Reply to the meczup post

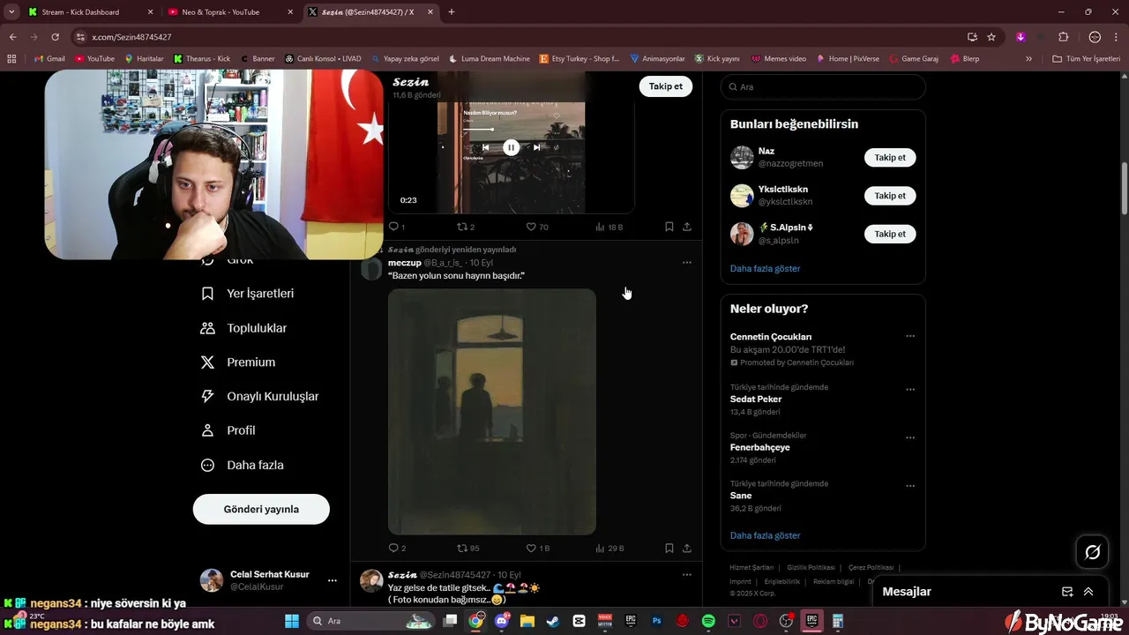397,548
